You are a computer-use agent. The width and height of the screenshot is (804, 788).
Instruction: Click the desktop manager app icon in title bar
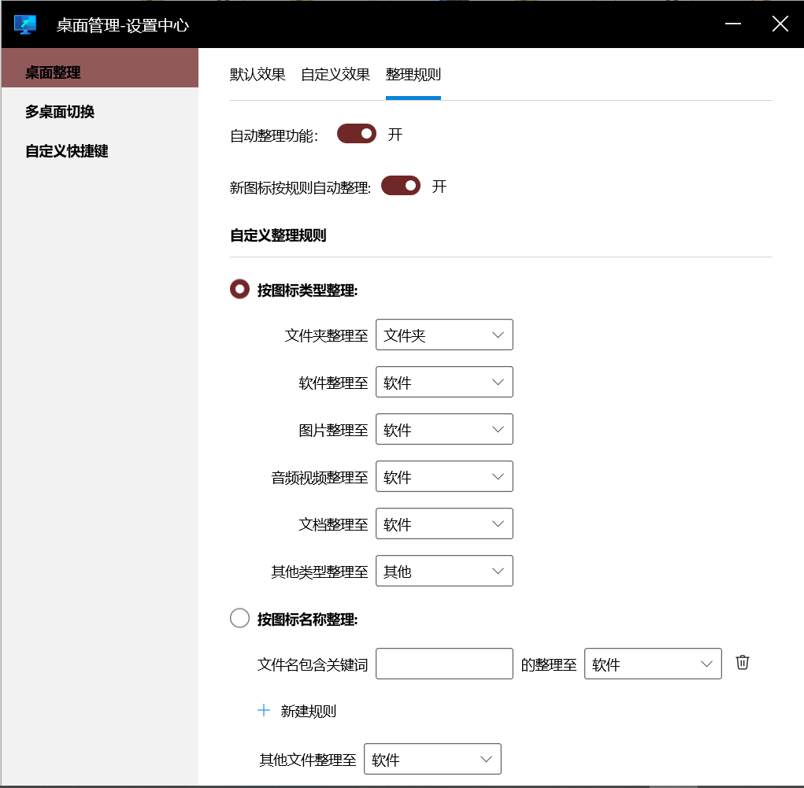point(25,24)
